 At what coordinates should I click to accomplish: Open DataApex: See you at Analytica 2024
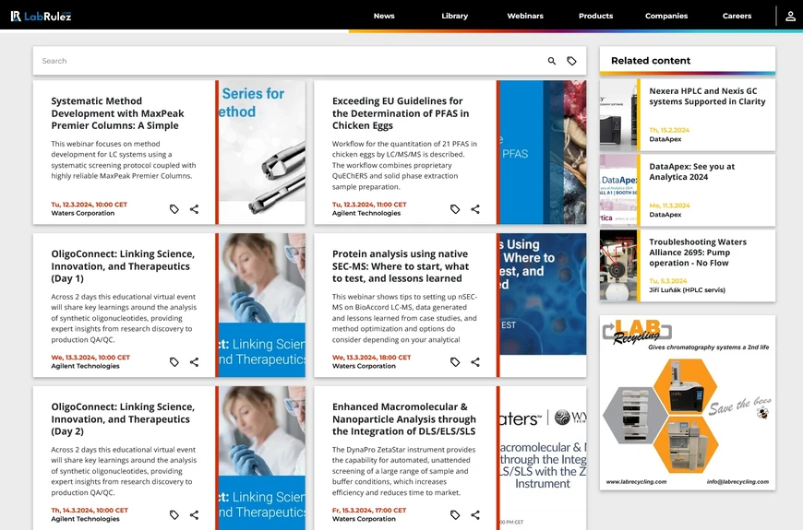(x=692, y=171)
